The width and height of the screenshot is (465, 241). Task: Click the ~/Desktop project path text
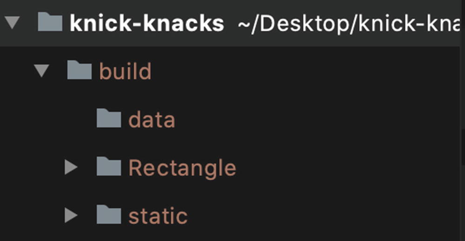click(x=349, y=23)
